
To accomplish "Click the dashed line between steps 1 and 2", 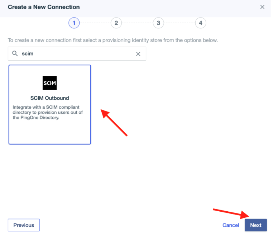I will pos(95,23).
